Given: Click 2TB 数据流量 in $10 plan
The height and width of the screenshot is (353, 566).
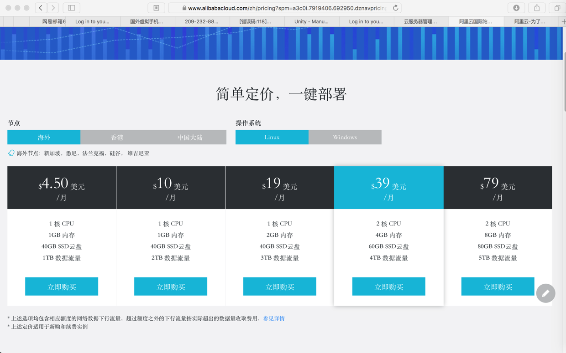Looking at the screenshot, I should (171, 258).
